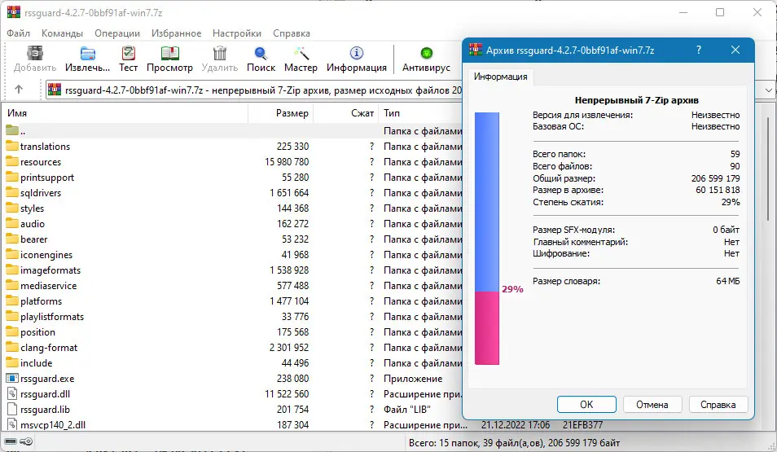Viewport: 777px width, 452px height.
Task: Click the key icon in status bar
Action: click(x=26, y=441)
